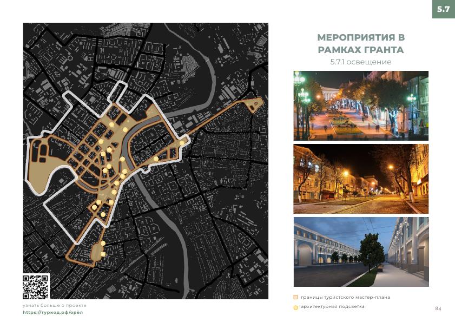This screenshot has width=455, height=322.
Task: Select the top photo of the illuminated boulevard
Action: point(361,106)
